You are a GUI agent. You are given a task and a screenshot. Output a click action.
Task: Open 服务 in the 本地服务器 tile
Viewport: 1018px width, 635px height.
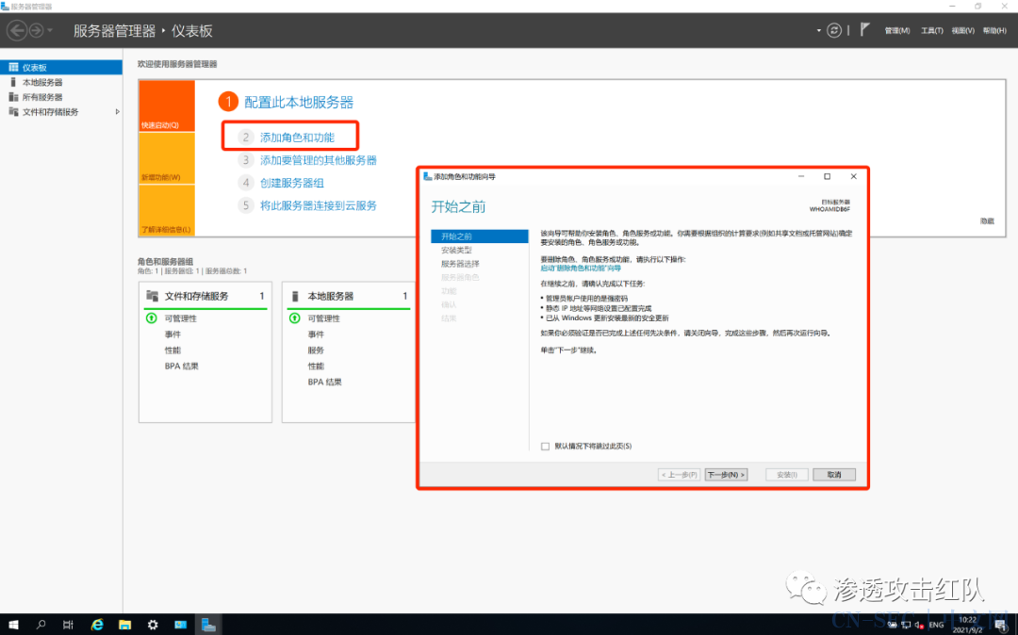point(316,350)
